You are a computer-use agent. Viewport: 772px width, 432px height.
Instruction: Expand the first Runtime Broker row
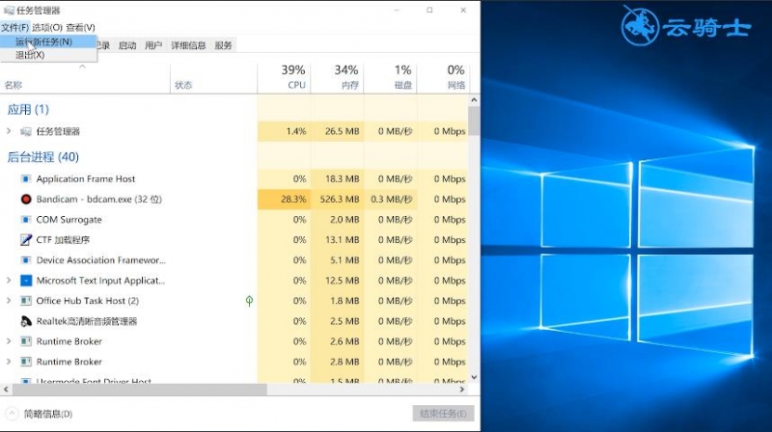tap(9, 341)
